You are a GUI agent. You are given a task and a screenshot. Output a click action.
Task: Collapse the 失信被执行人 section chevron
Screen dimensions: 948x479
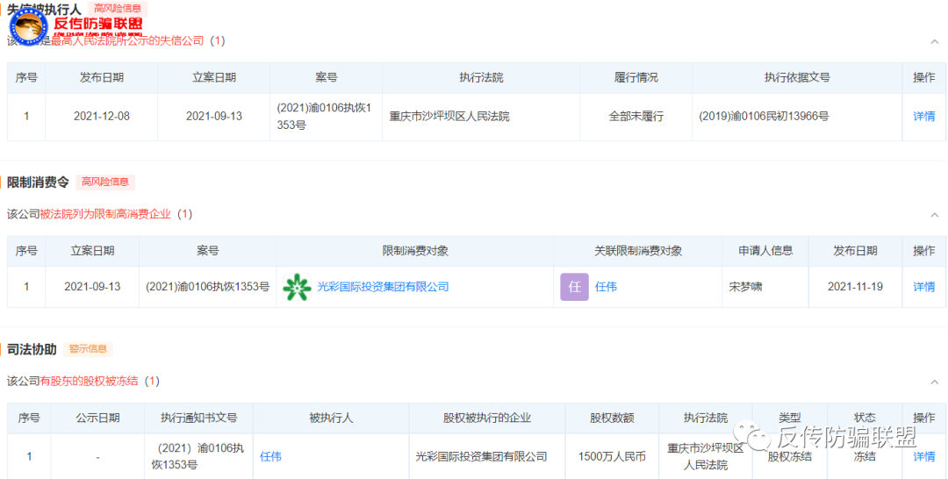[x=935, y=42]
